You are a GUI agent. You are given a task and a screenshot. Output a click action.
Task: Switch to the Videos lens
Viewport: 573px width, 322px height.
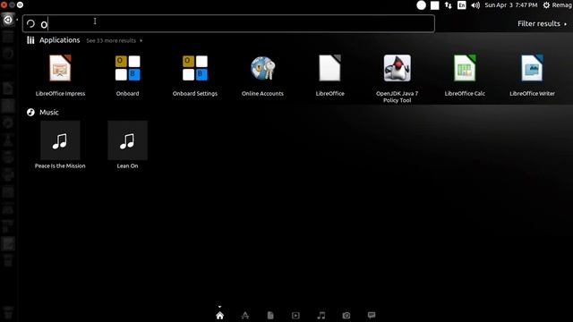click(295, 316)
